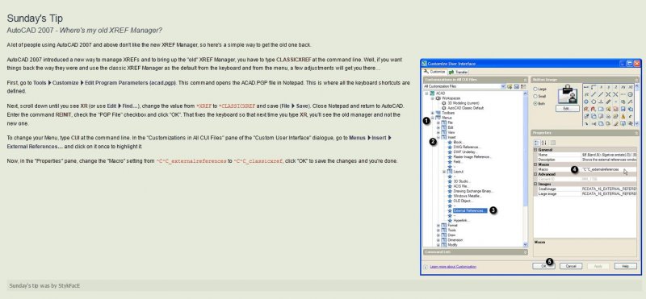The height and width of the screenshot is (299, 646).
Task: Choose the Small button image radio
Action: [535, 96]
